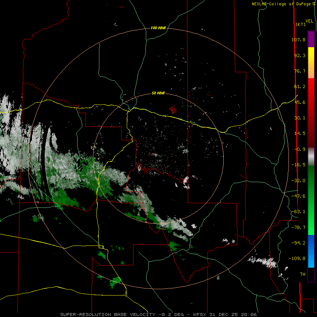Screen dimensions: 317x317
Task: Click the TH legend label
Action: tap(303, 274)
